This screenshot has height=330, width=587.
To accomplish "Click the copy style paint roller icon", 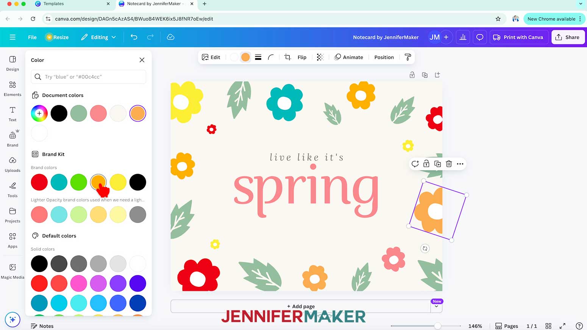I will pos(408,57).
